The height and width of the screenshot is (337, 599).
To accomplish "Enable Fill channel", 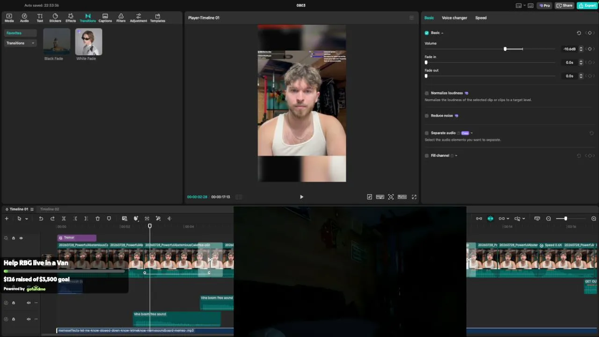I will (427, 155).
